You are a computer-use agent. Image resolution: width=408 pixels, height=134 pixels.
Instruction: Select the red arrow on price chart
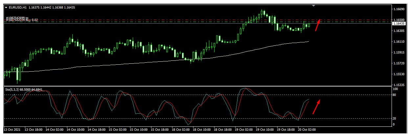pyautogui.click(x=318, y=25)
